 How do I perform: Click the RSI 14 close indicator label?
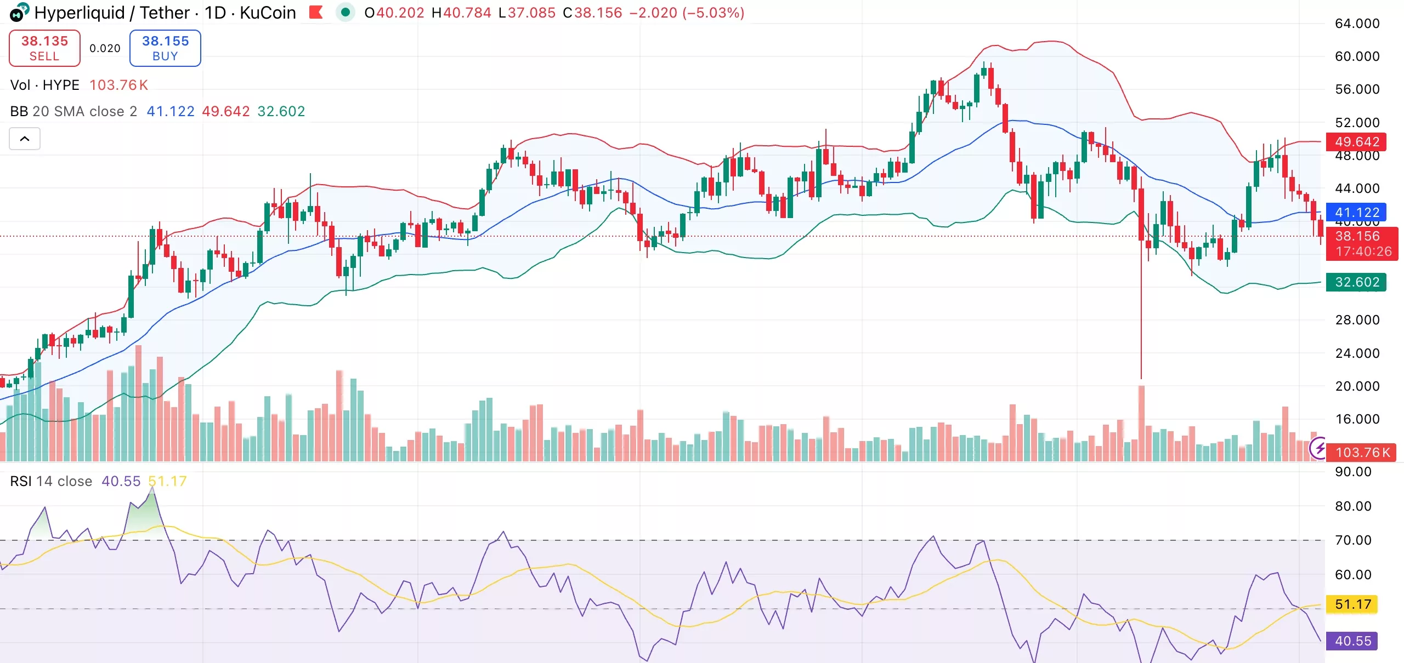click(51, 482)
